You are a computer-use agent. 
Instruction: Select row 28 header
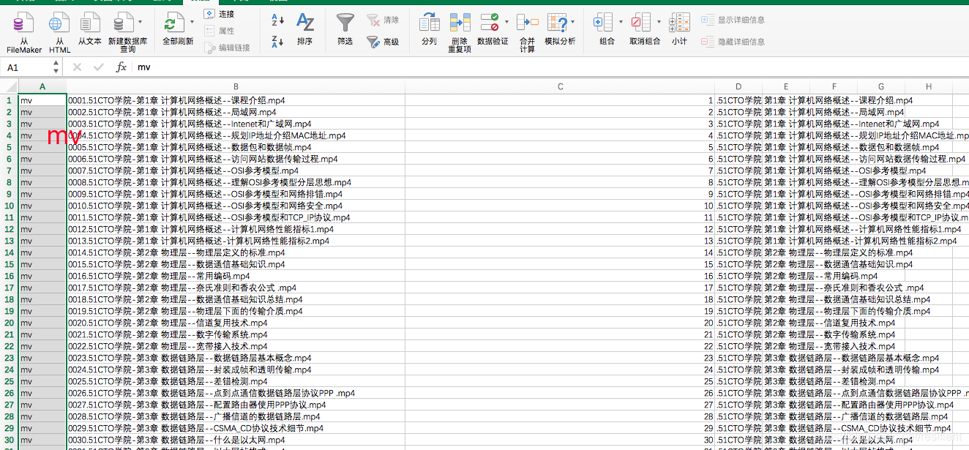click(9, 416)
